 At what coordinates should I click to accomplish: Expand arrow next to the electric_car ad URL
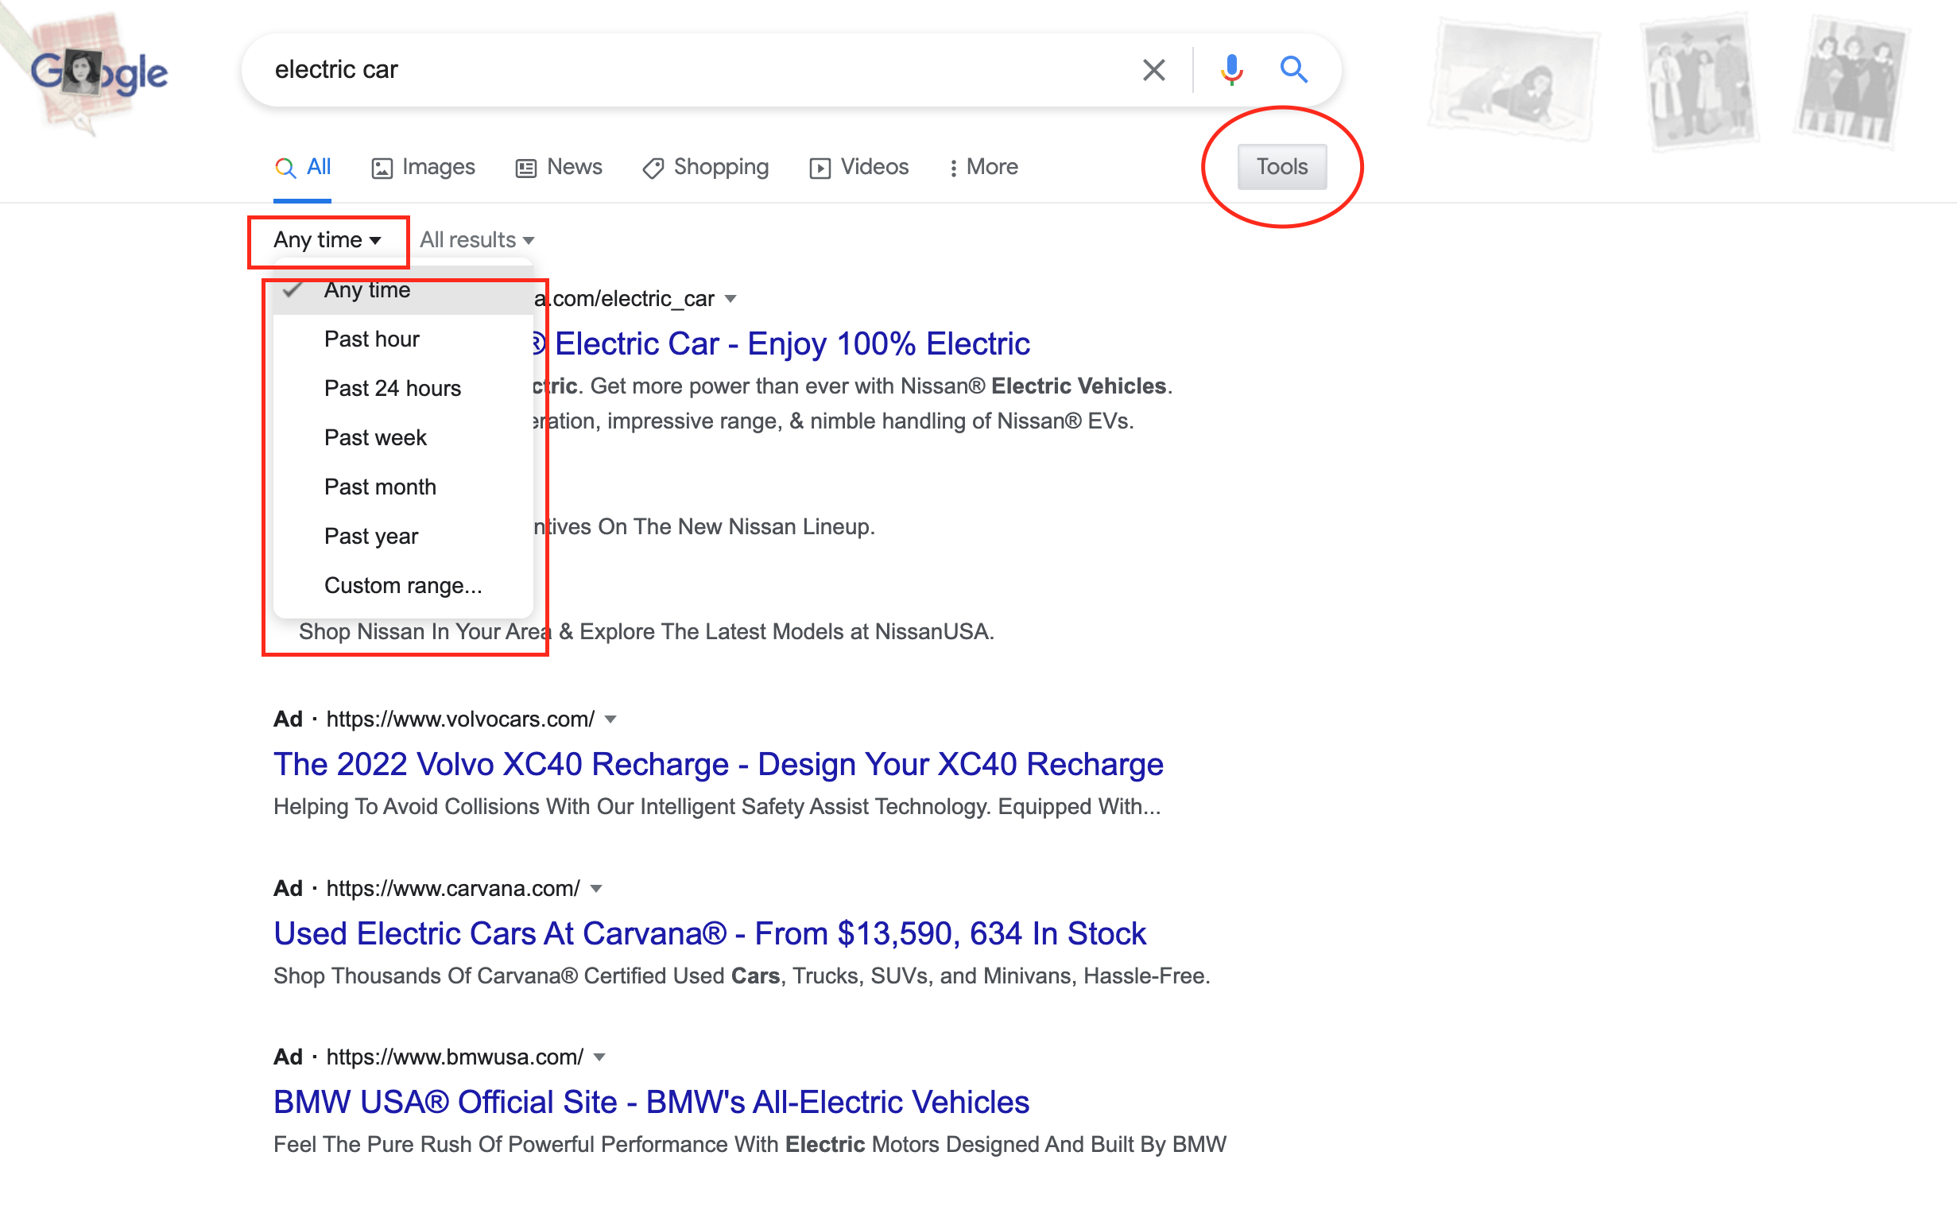point(730,299)
